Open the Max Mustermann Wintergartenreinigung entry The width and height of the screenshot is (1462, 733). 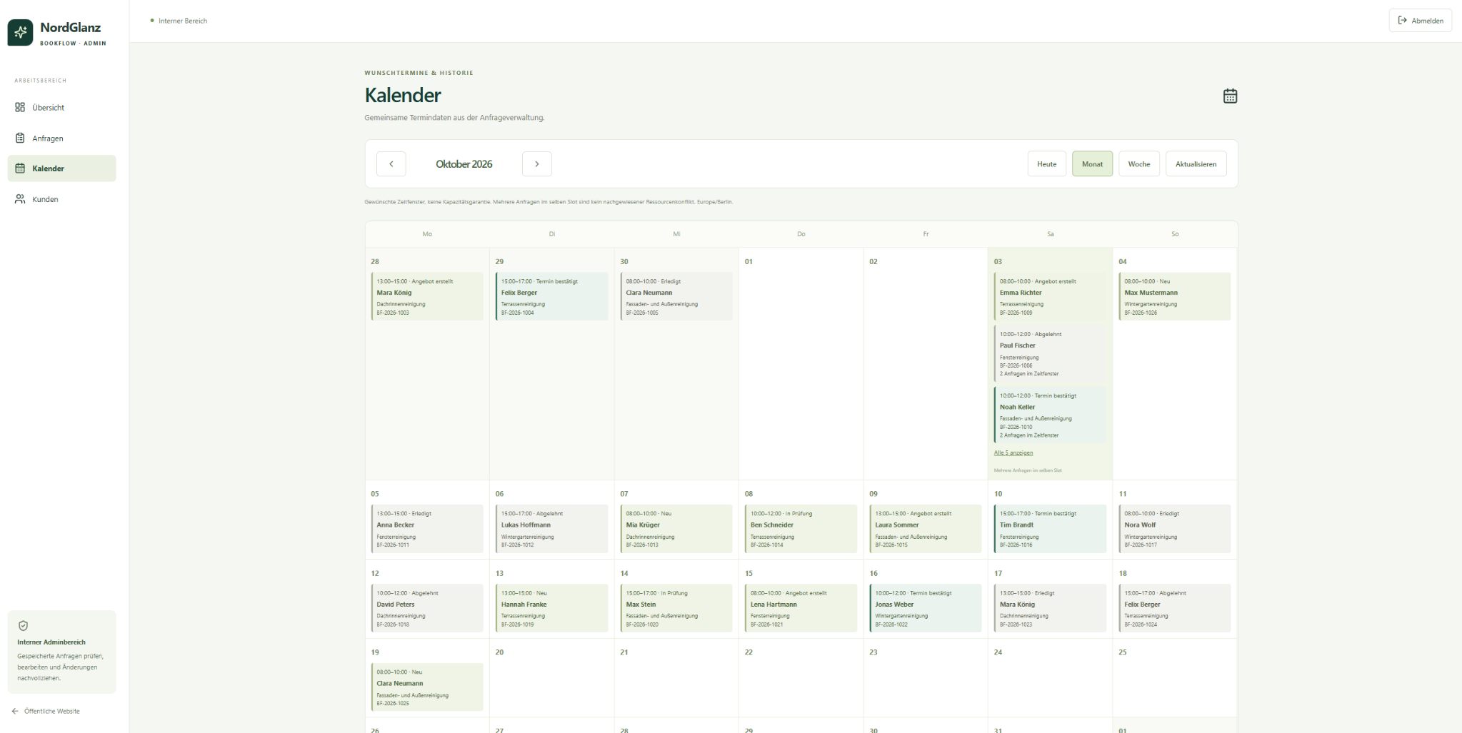1175,296
